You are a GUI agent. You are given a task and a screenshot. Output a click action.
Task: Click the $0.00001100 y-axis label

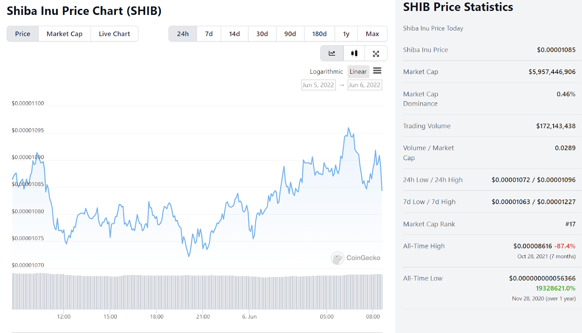[x=28, y=103]
